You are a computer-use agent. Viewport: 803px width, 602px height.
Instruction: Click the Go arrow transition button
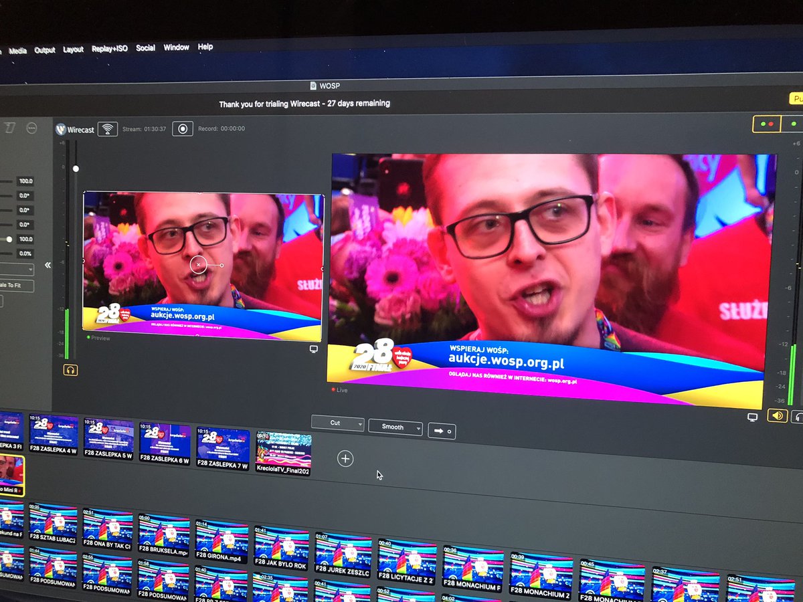pyautogui.click(x=442, y=430)
